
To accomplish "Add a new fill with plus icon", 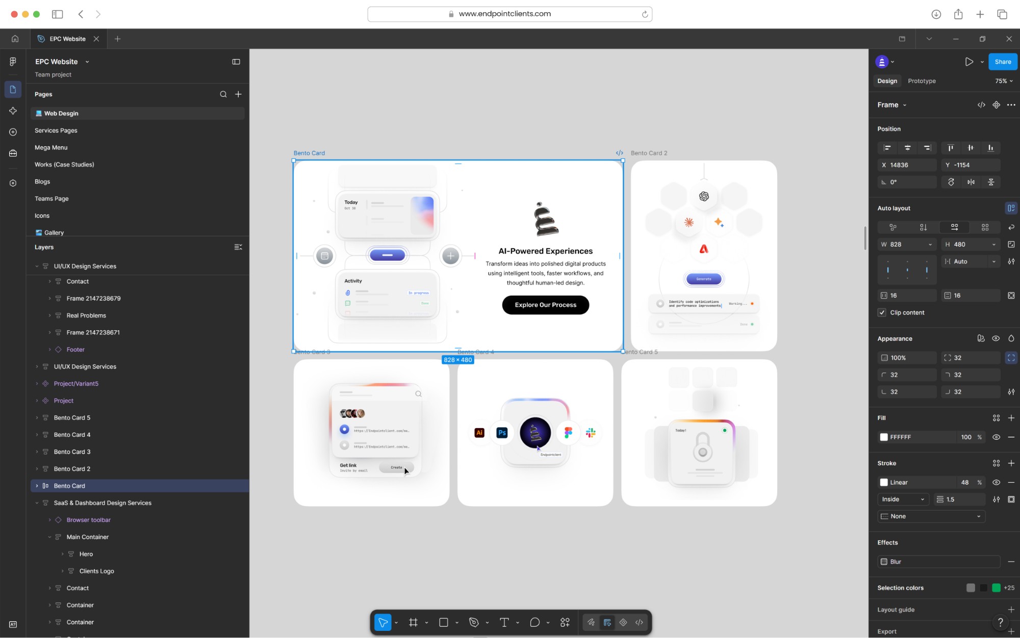I will (x=1011, y=418).
